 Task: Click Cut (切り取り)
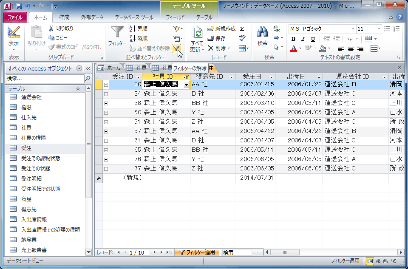click(x=61, y=28)
